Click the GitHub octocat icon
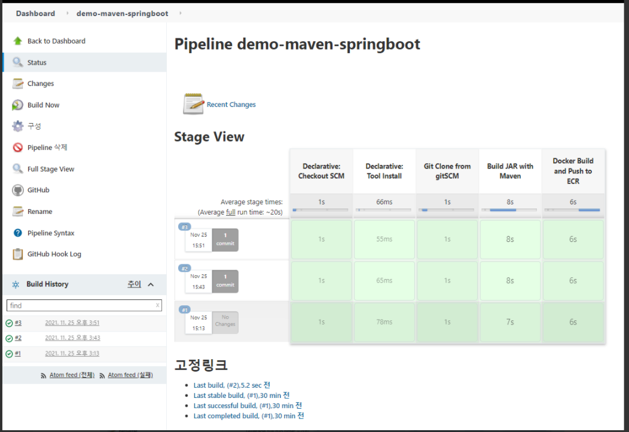 (18, 190)
